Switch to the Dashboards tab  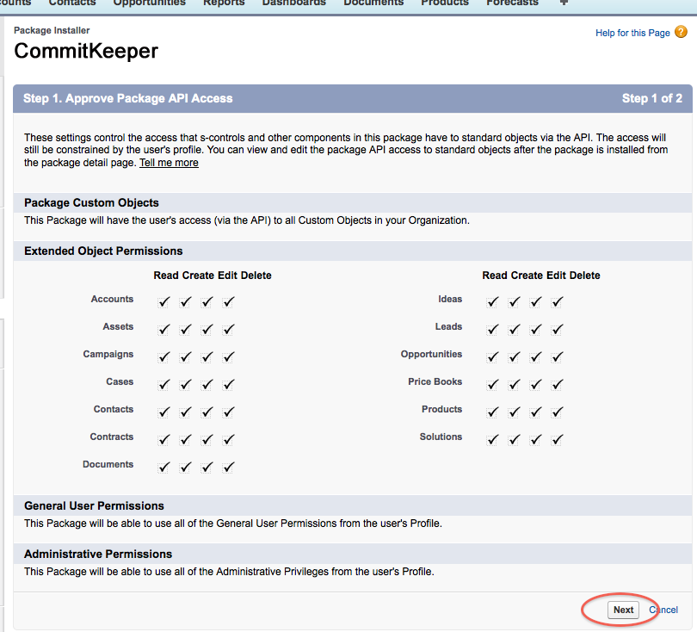point(294,3)
